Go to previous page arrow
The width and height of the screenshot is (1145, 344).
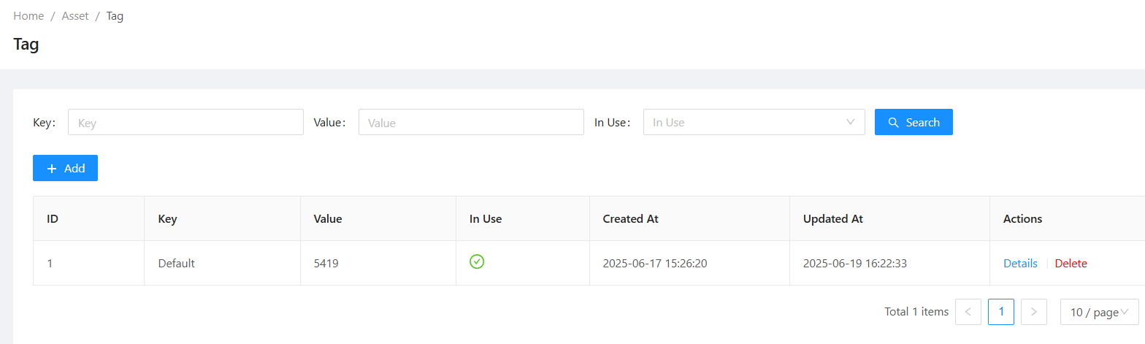click(968, 312)
